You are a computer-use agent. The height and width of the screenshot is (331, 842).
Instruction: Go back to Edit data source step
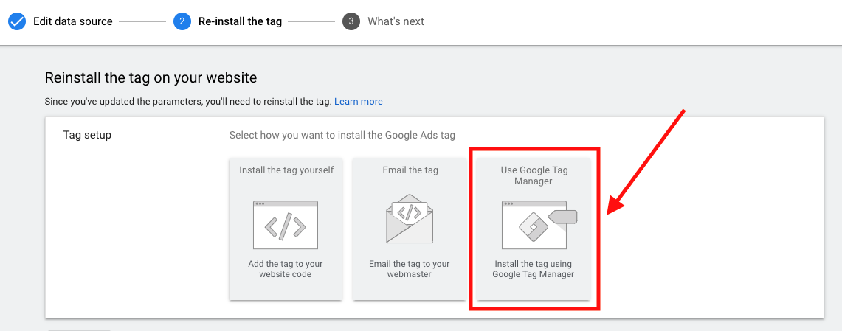click(x=73, y=21)
